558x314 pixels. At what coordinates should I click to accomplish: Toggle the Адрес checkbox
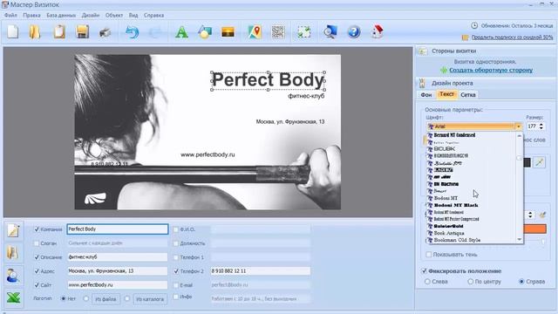point(37,271)
